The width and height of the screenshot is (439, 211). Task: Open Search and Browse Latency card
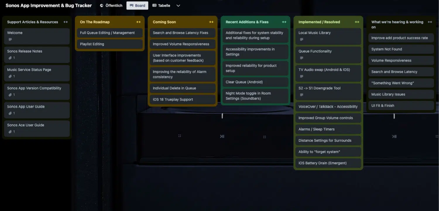point(401,72)
